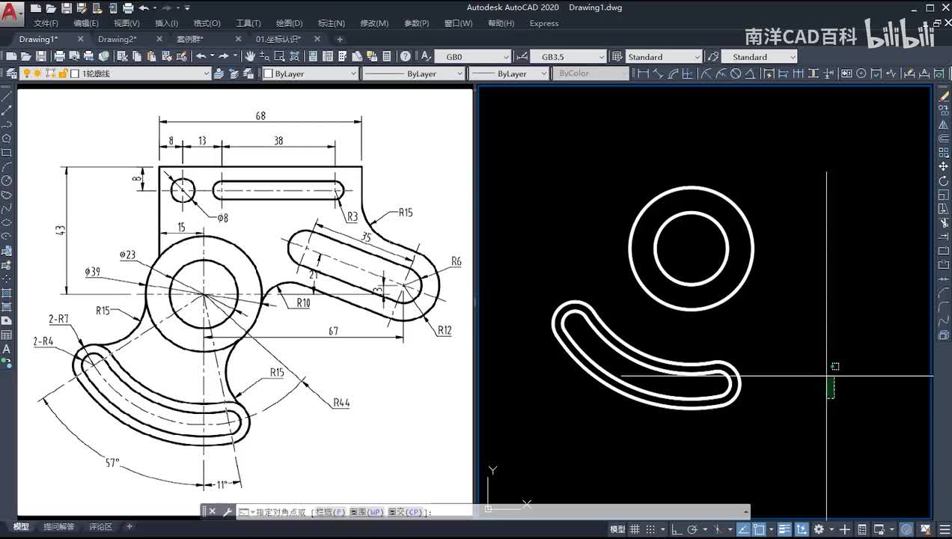Select the Diameter dimension tool
Viewport: 952px width, 539px height.
pyautogui.click(x=736, y=73)
